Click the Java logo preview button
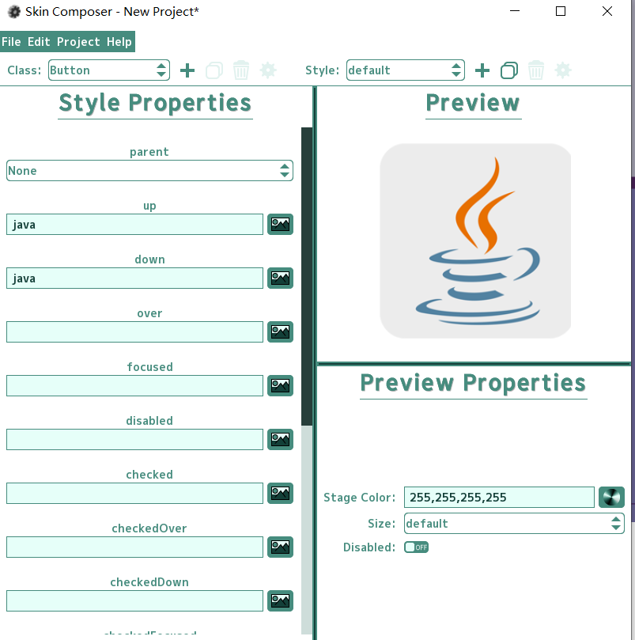The height and width of the screenshot is (640, 635). 475,240
